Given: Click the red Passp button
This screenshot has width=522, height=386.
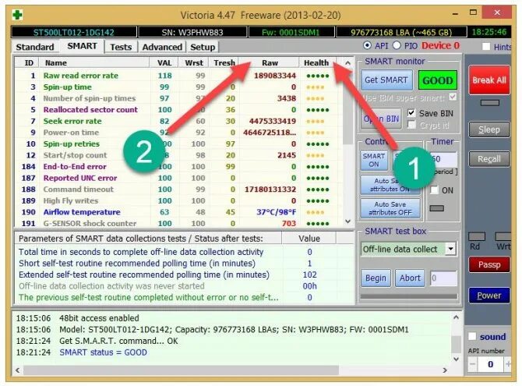Looking at the screenshot, I should click(x=489, y=264).
